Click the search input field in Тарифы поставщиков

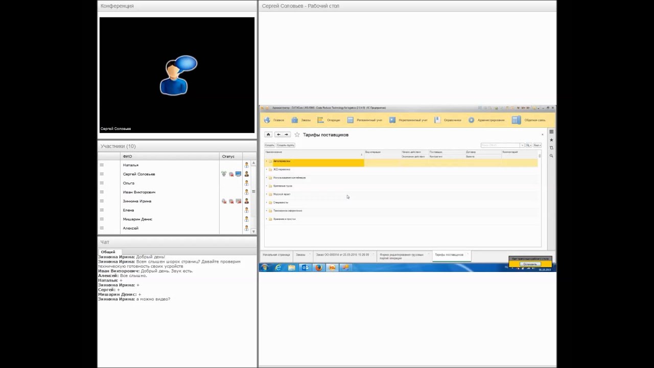500,145
